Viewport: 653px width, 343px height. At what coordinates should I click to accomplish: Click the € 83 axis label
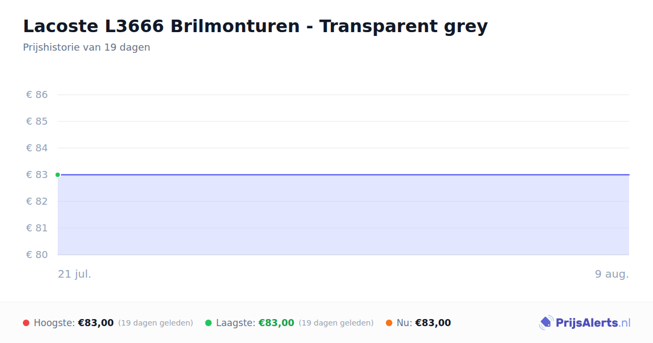(x=37, y=175)
